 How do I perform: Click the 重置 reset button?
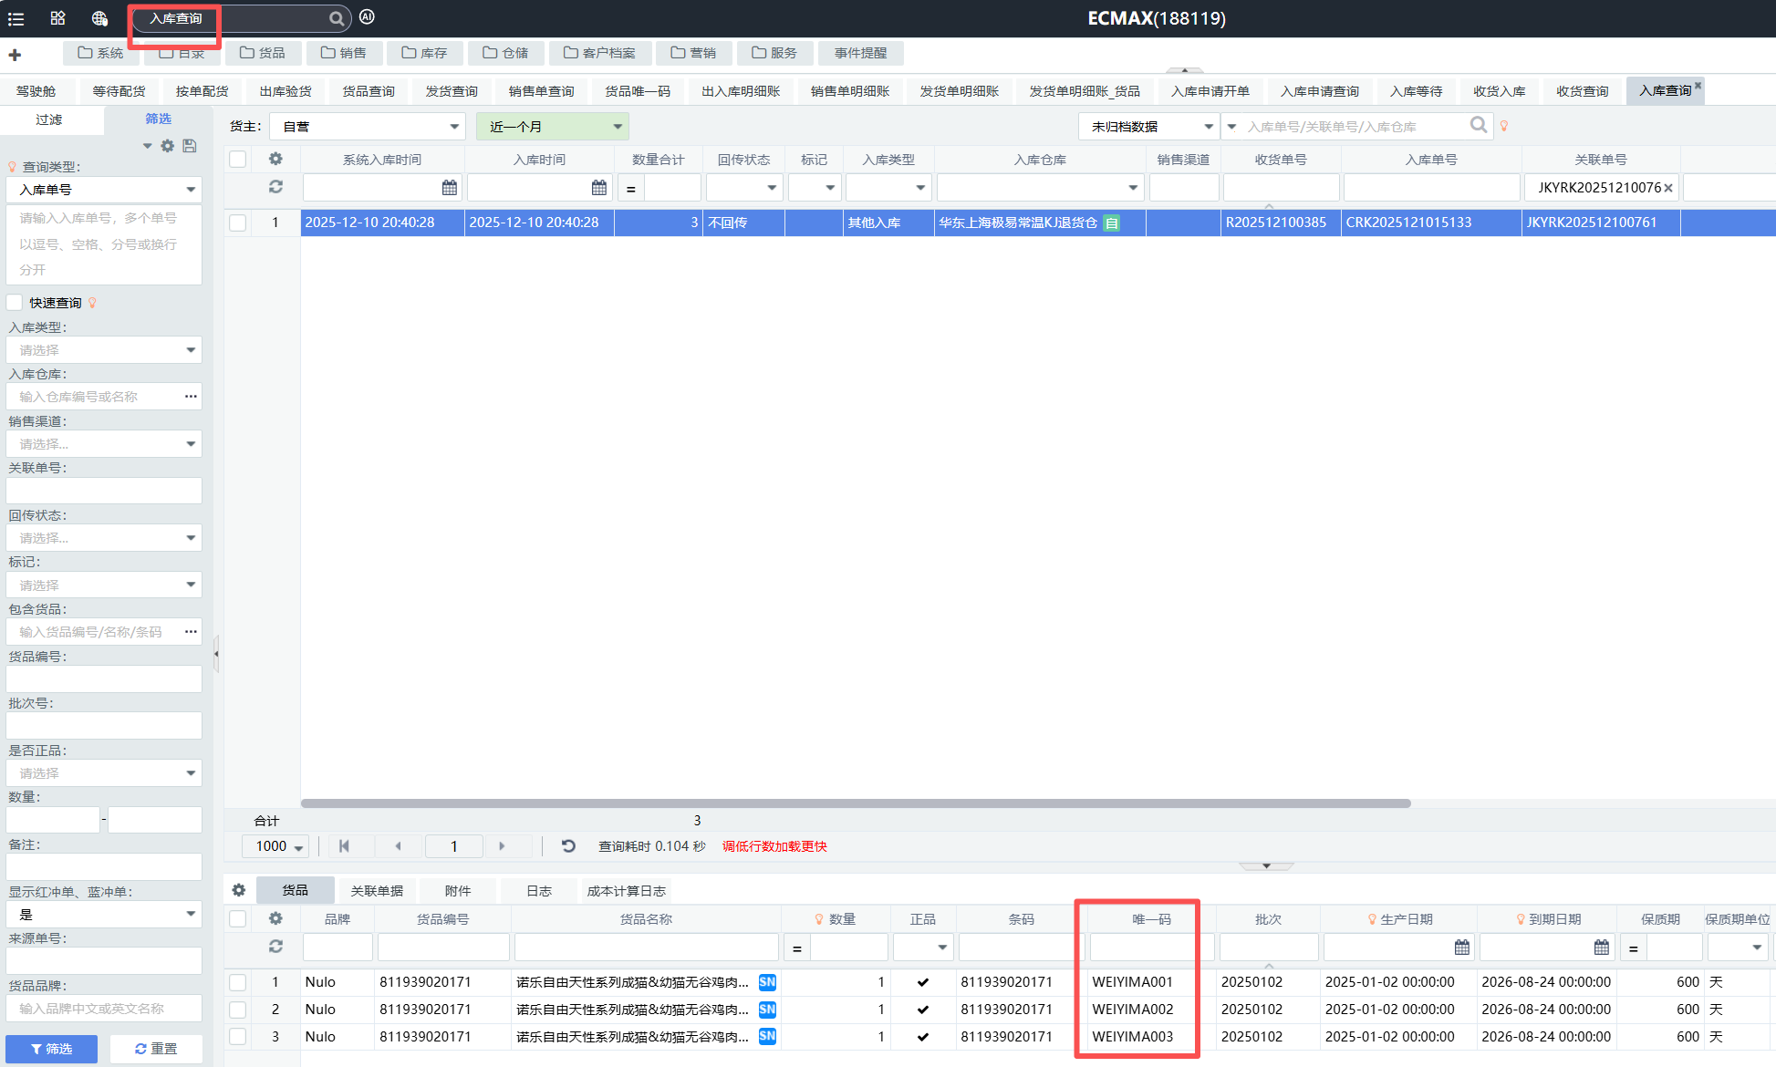click(156, 1049)
